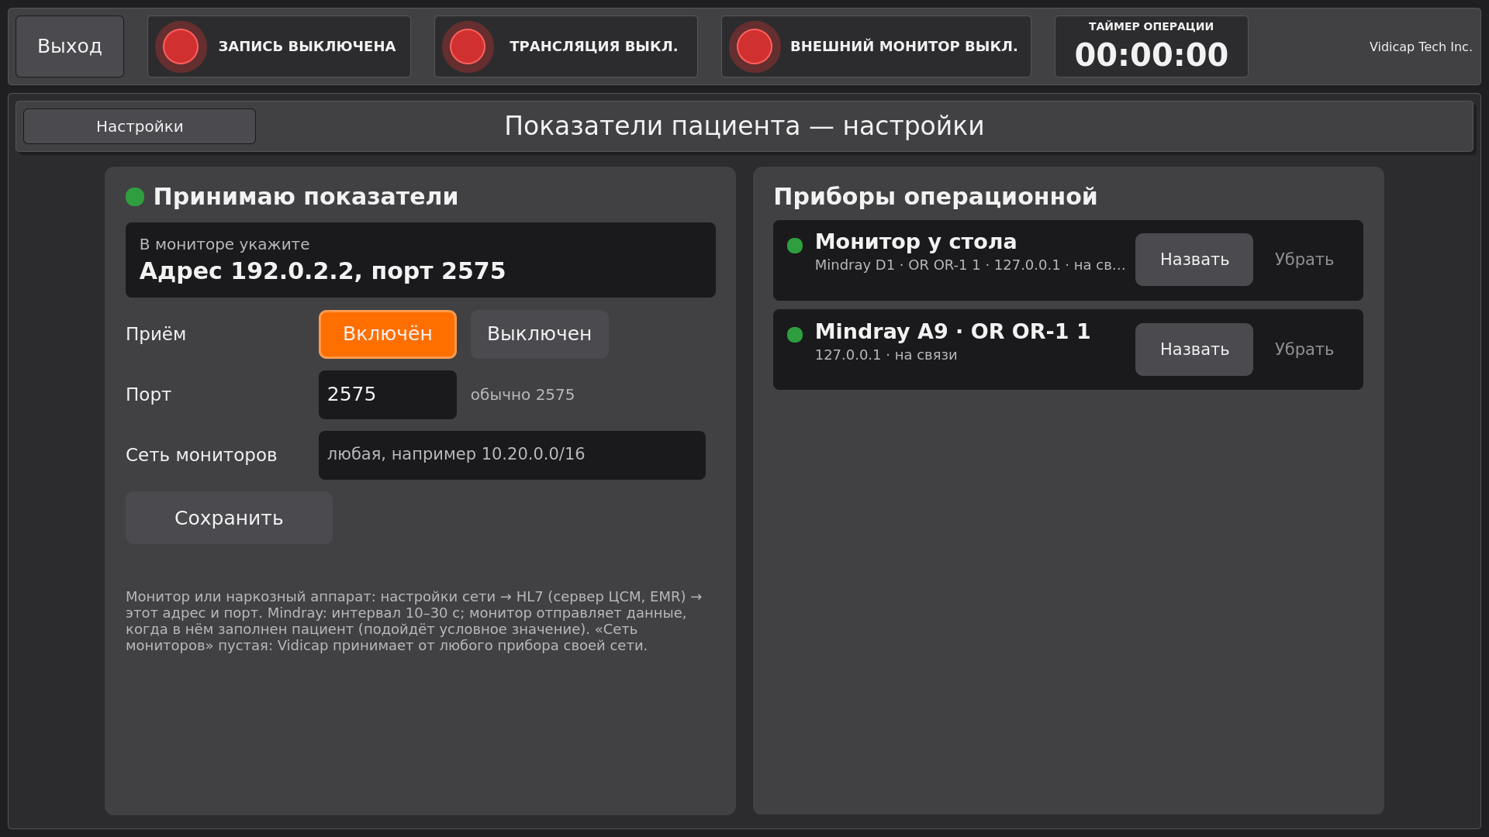Click the red record circle icon
This screenshot has height=837, width=1489.
pos(181,46)
